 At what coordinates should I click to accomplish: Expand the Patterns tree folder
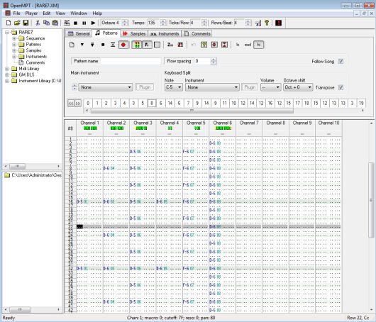click(14, 45)
